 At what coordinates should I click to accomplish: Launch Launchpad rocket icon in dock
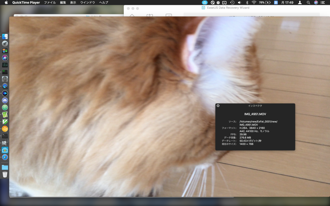(x=5, y=43)
